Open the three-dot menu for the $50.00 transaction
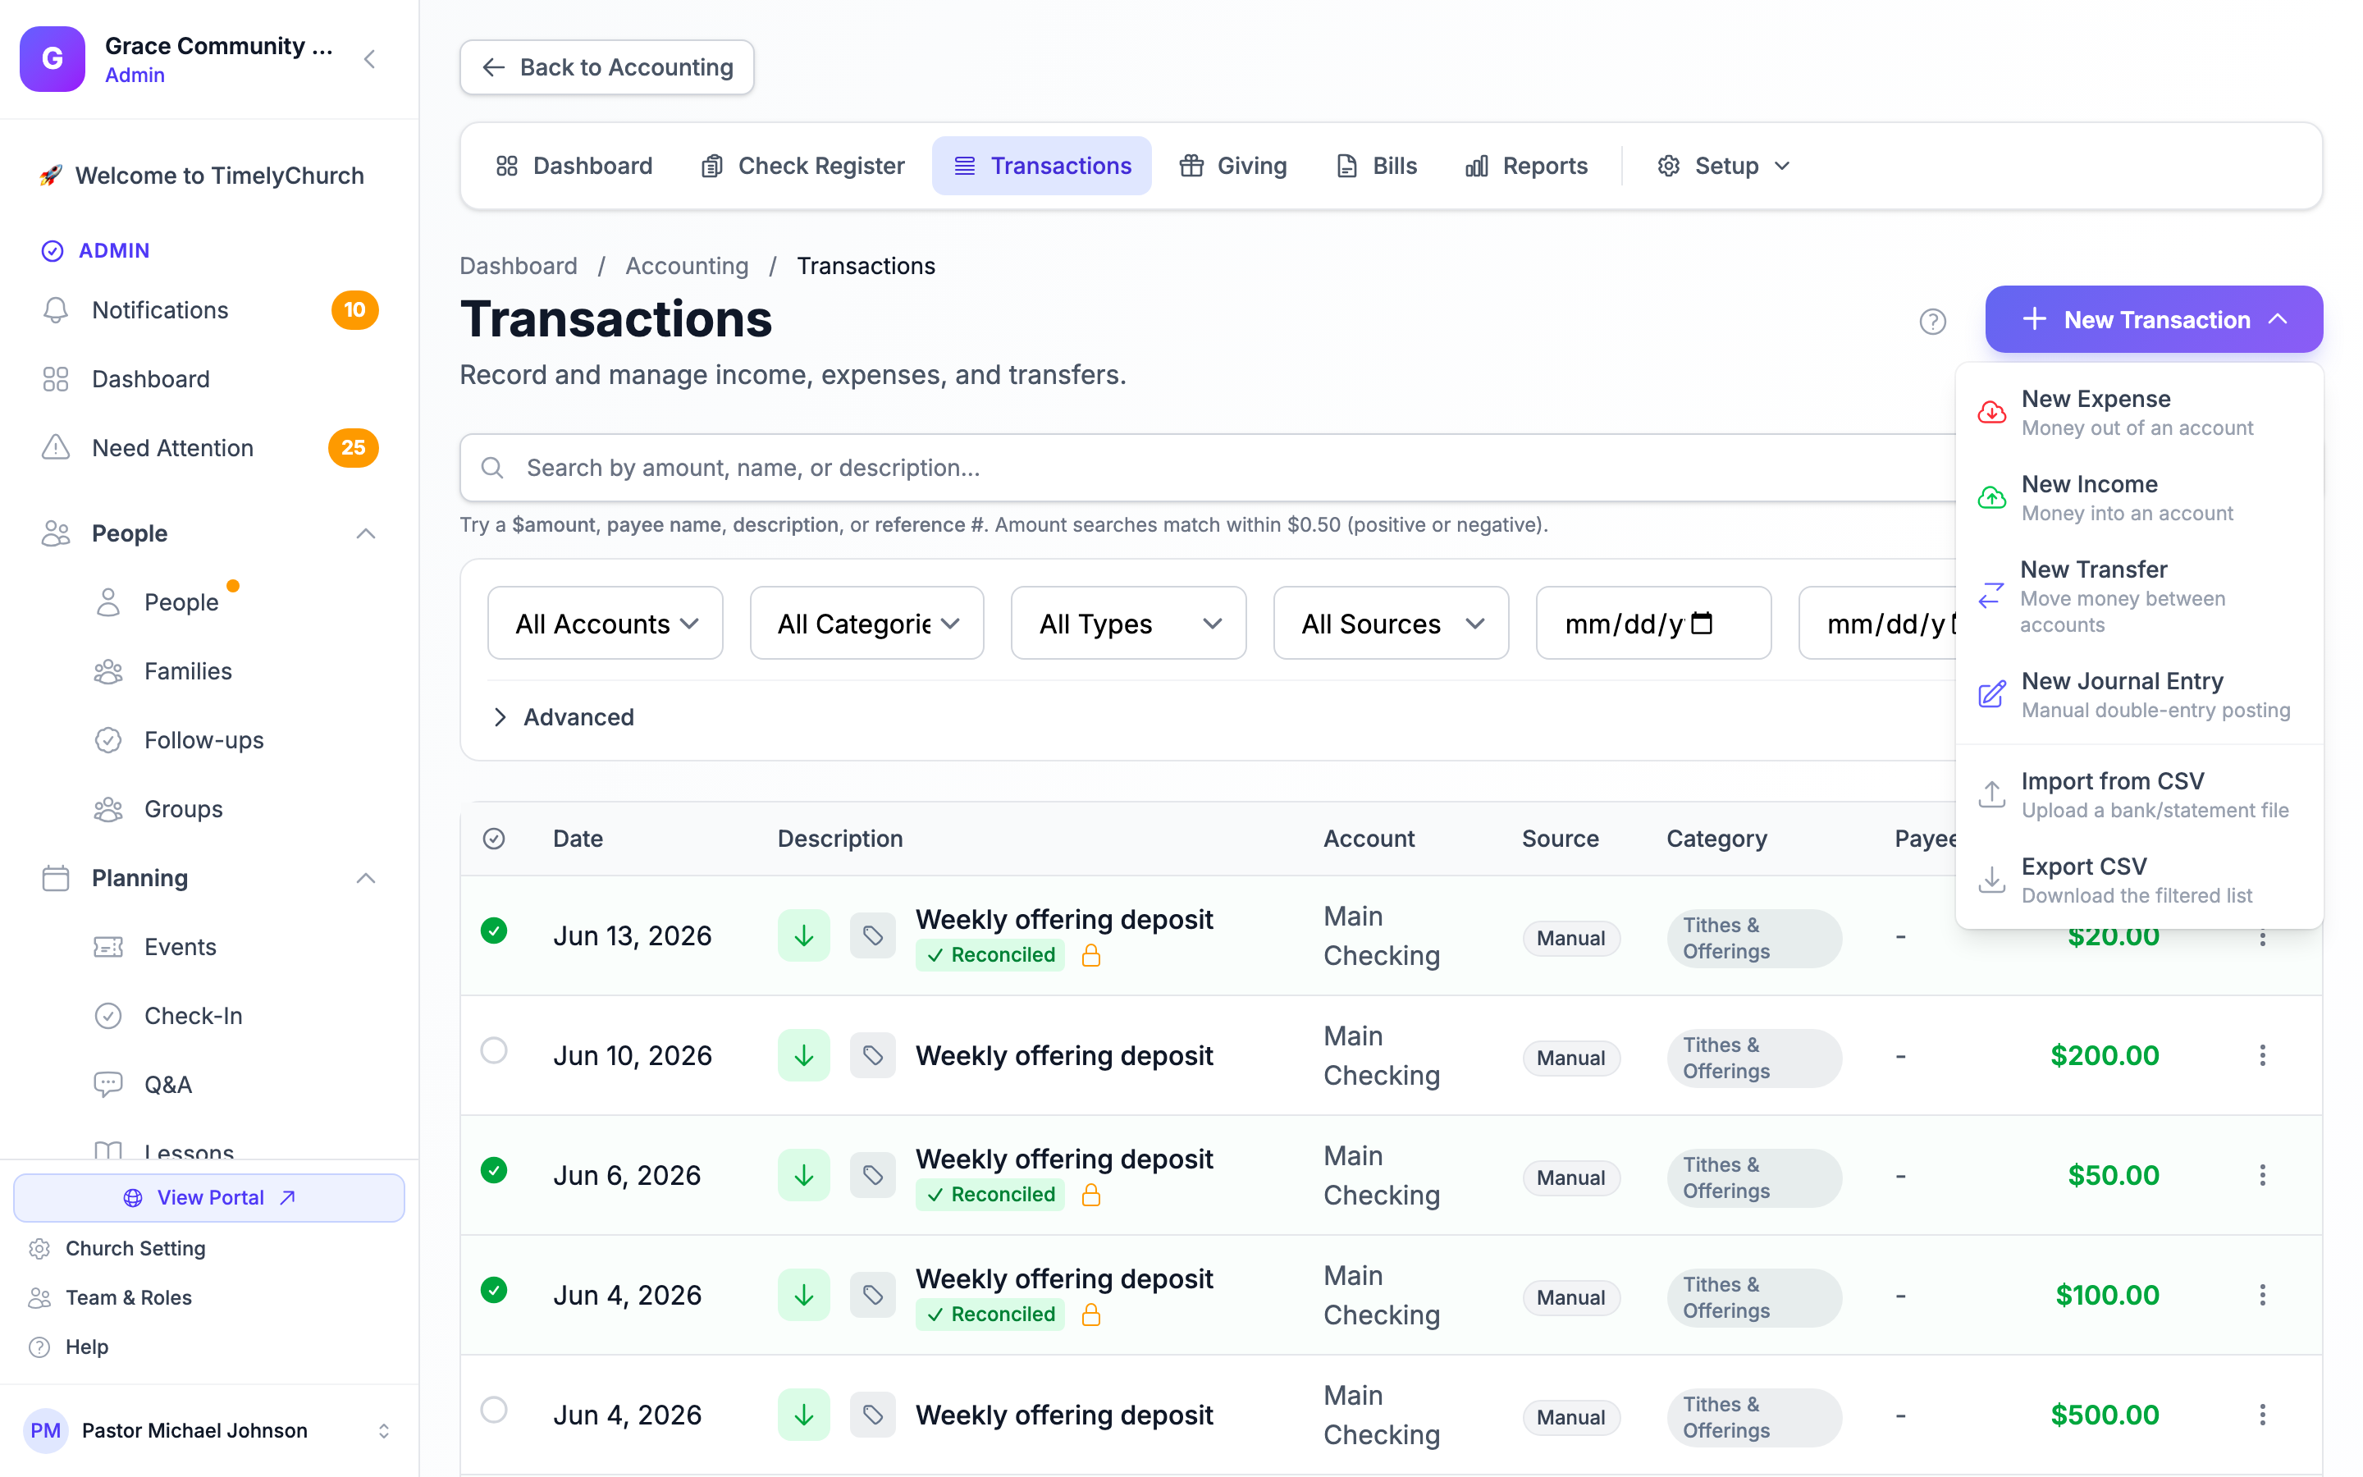This screenshot has height=1477, width=2363. [x=2261, y=1175]
